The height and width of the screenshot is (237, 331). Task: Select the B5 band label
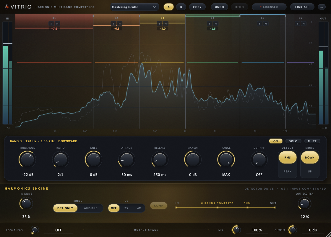(262, 18)
